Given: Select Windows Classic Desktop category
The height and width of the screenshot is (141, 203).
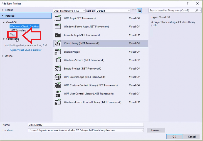Looking at the screenshot, I should [24, 26].
